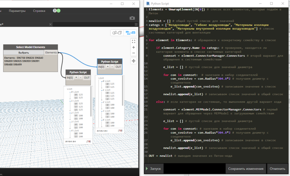Click IN[0] port on gray Python Script node
Viewport: 290px width, 176px height.
pos(70,78)
